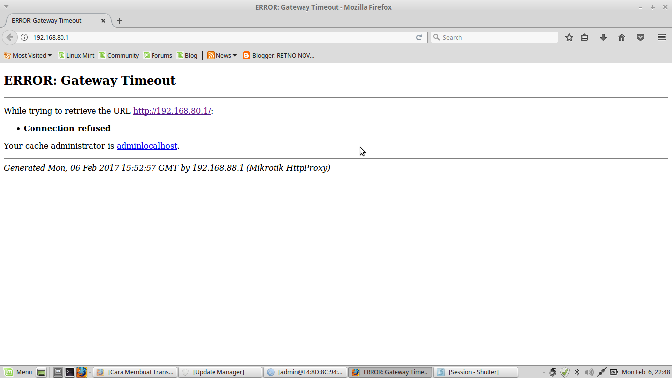Reload the page with the refresh icon
This screenshot has width=672, height=378.
tap(419, 37)
